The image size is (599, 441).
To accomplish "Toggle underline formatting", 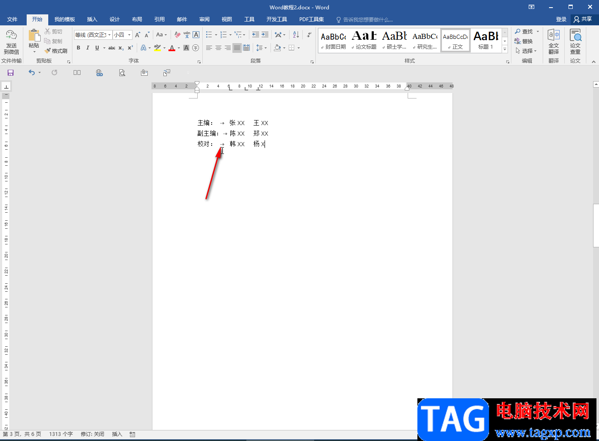I will 97,48.
